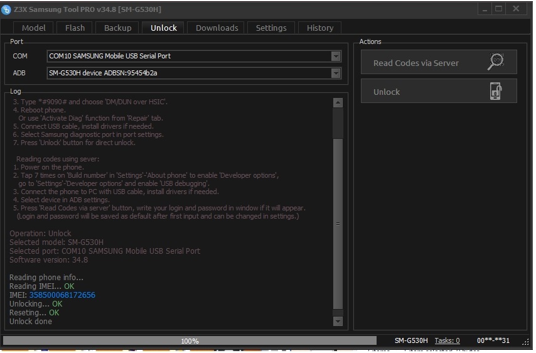Minimize the Z3X Samsung Tool window
This screenshot has width=536, height=353.
point(485,9)
